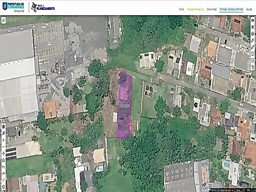Image resolution: width=256 pixels, height=192 pixels.
Task: Activate the pan arrows tool
Action: [x=3, y=153]
